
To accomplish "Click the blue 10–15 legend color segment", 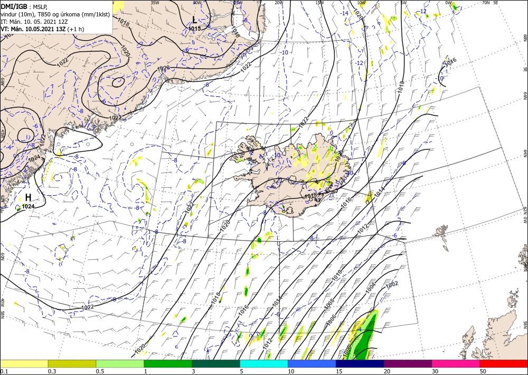I will (x=312, y=363).
